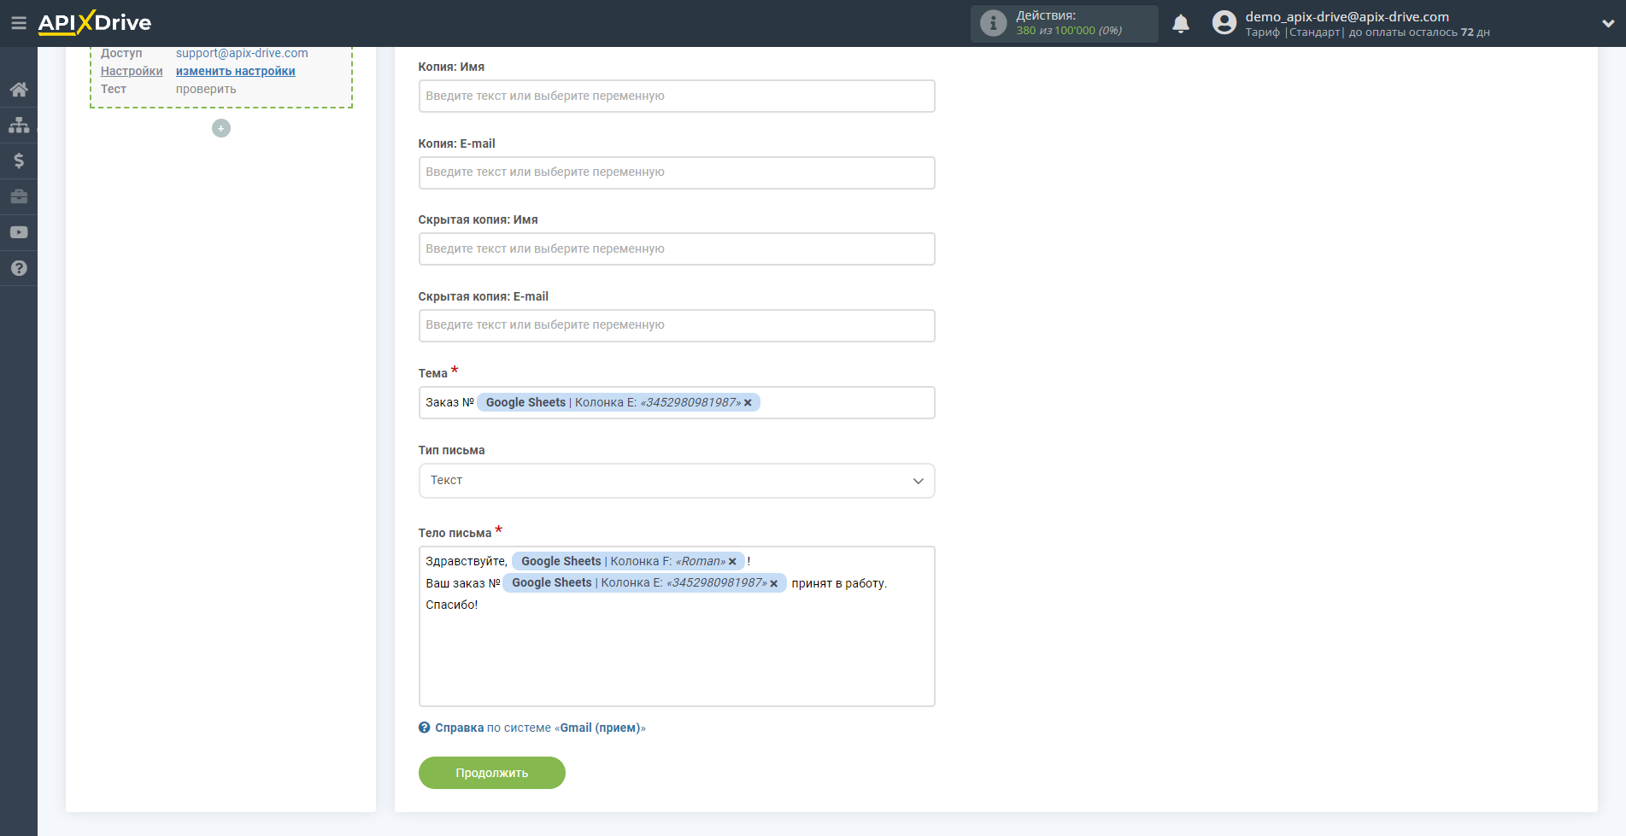The height and width of the screenshot is (836, 1626).
Task: Click the Копия: E-mail input field
Action: [x=677, y=172]
